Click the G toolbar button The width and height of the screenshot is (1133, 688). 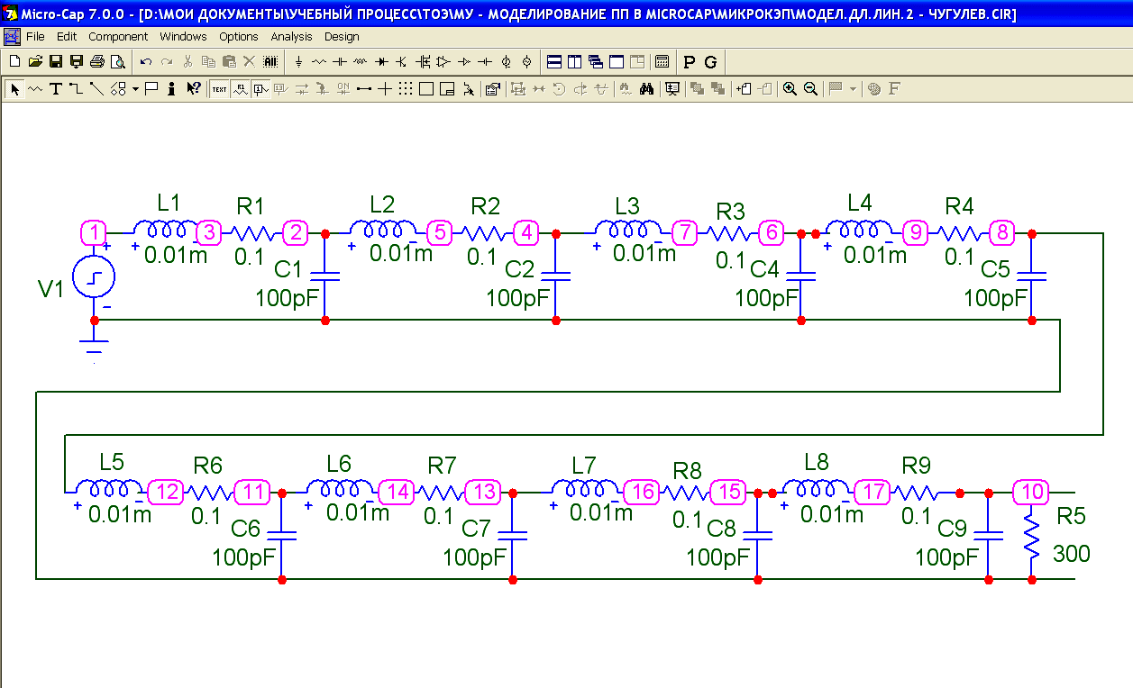click(x=710, y=62)
